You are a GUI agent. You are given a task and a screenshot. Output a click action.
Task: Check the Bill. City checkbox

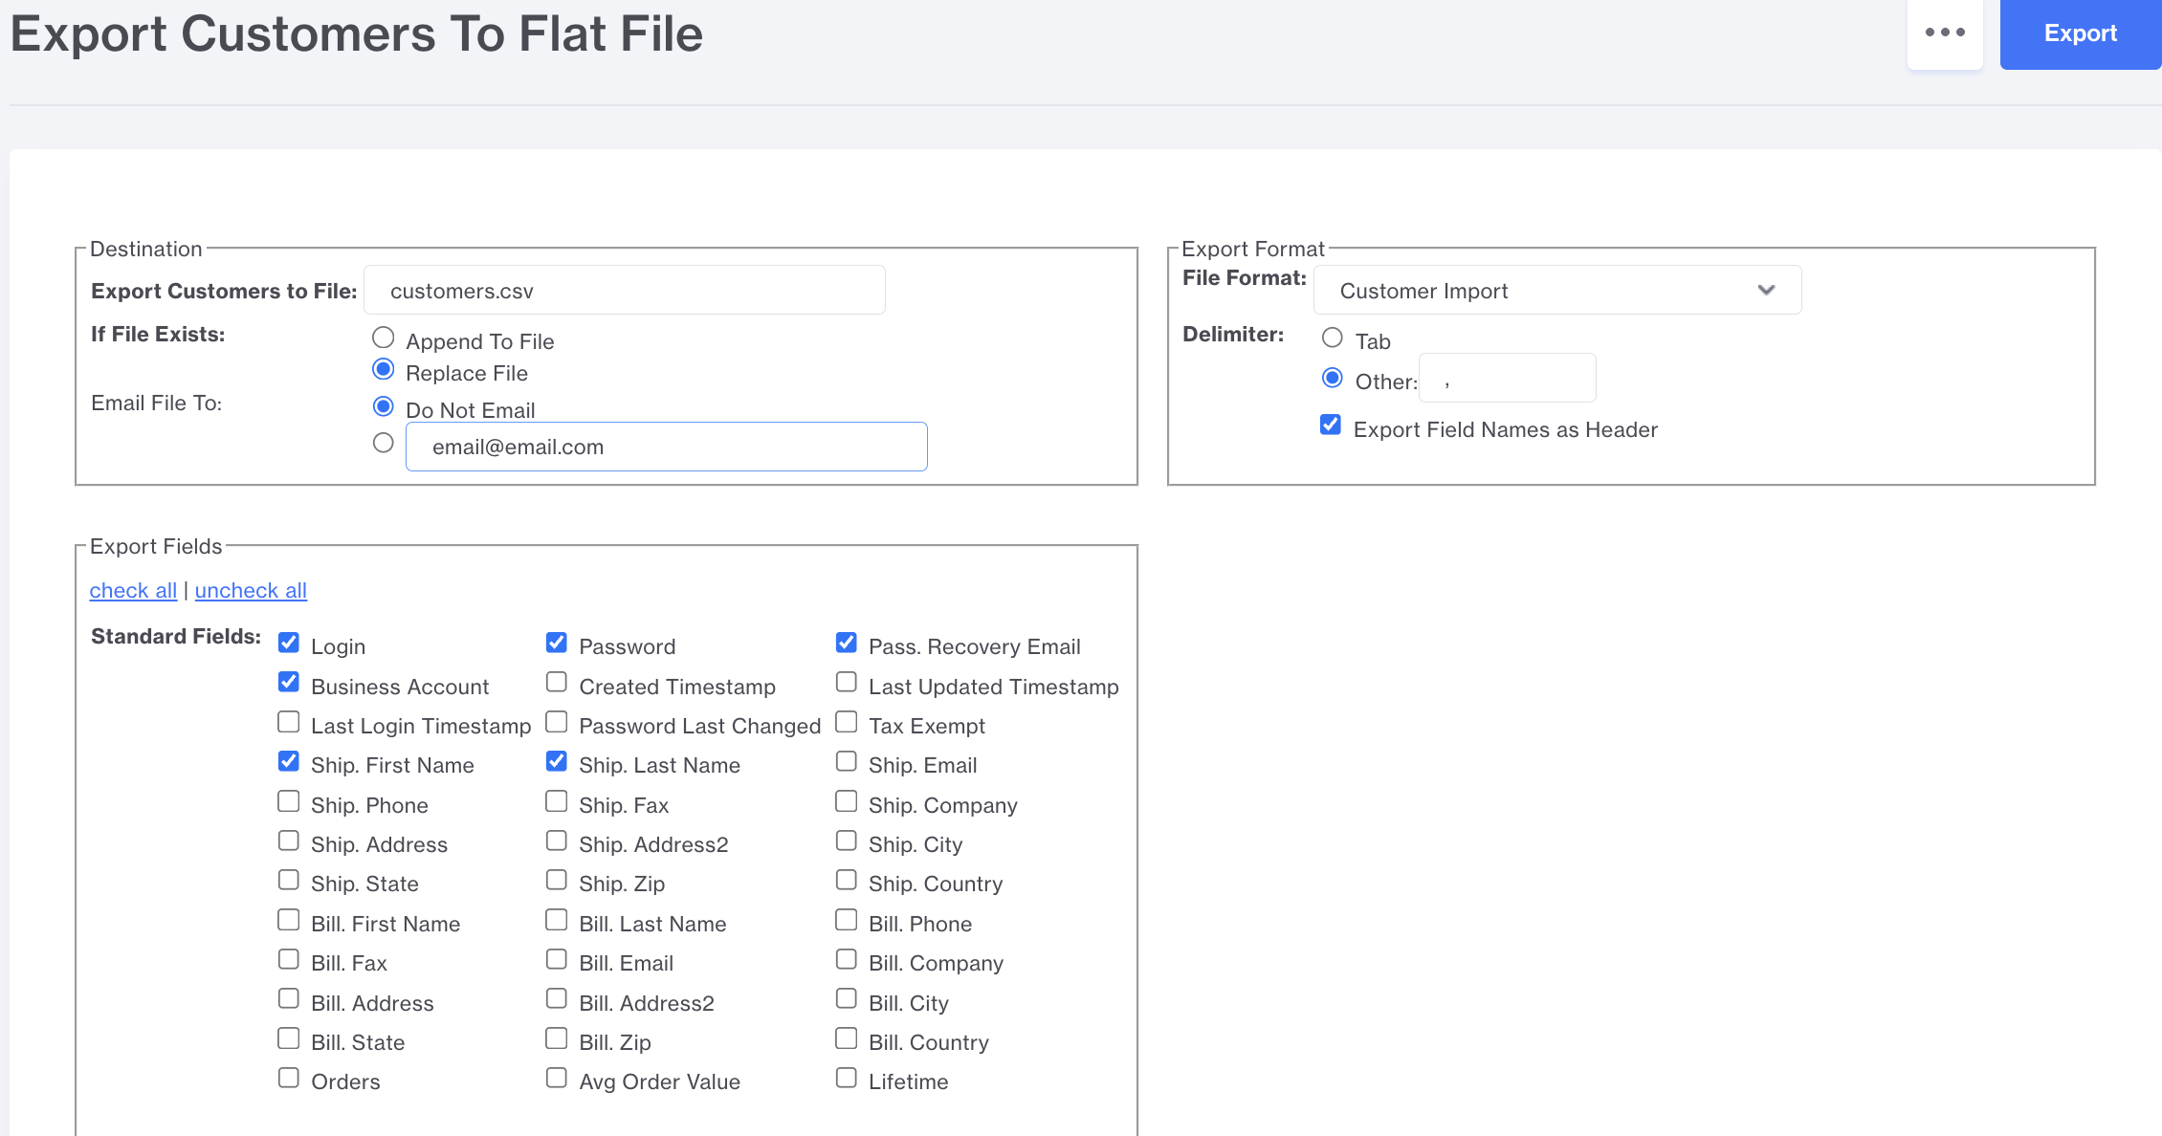click(x=846, y=999)
